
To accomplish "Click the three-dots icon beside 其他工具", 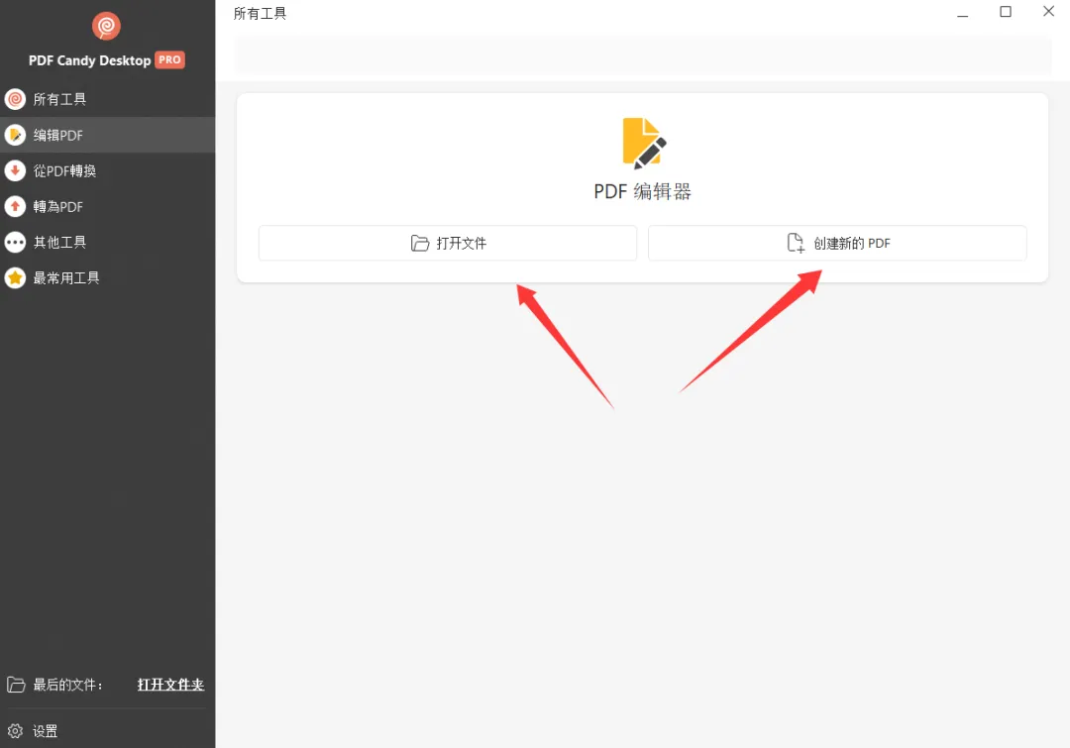I will tap(15, 243).
